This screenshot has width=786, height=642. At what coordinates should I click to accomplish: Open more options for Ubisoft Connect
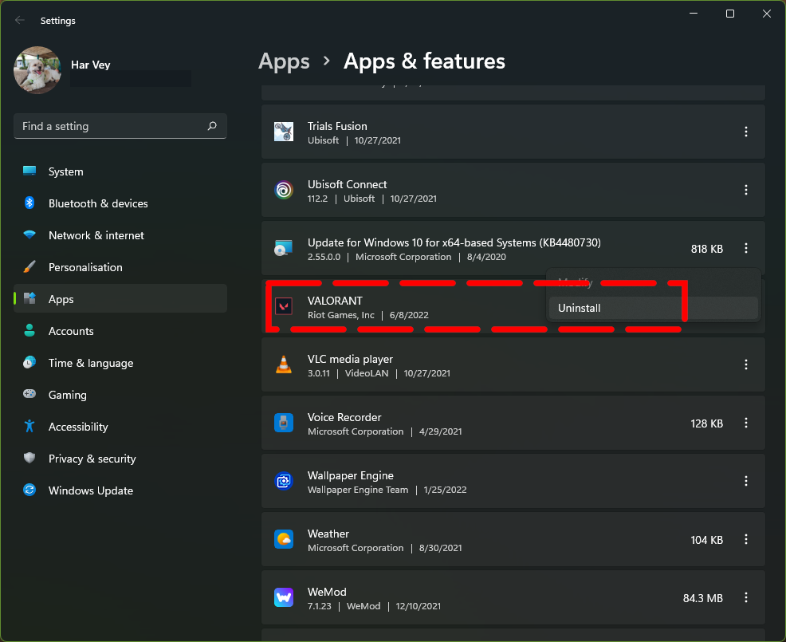point(746,190)
